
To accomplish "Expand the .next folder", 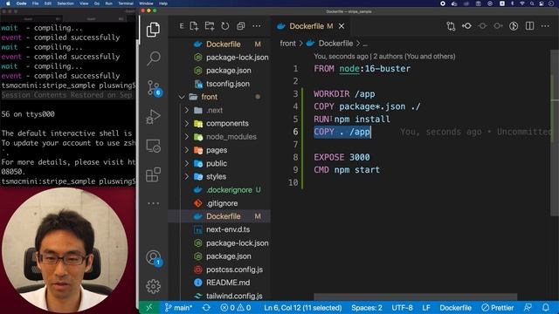I will (187, 111).
